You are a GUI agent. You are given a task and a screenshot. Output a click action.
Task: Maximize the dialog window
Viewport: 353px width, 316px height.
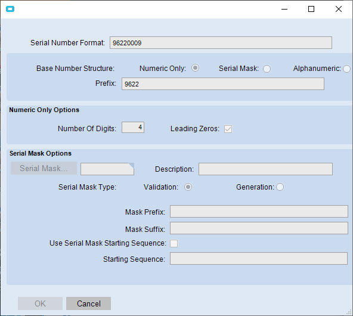pos(311,9)
